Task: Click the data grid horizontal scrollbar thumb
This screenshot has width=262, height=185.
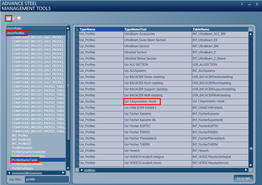Action: [90, 170]
